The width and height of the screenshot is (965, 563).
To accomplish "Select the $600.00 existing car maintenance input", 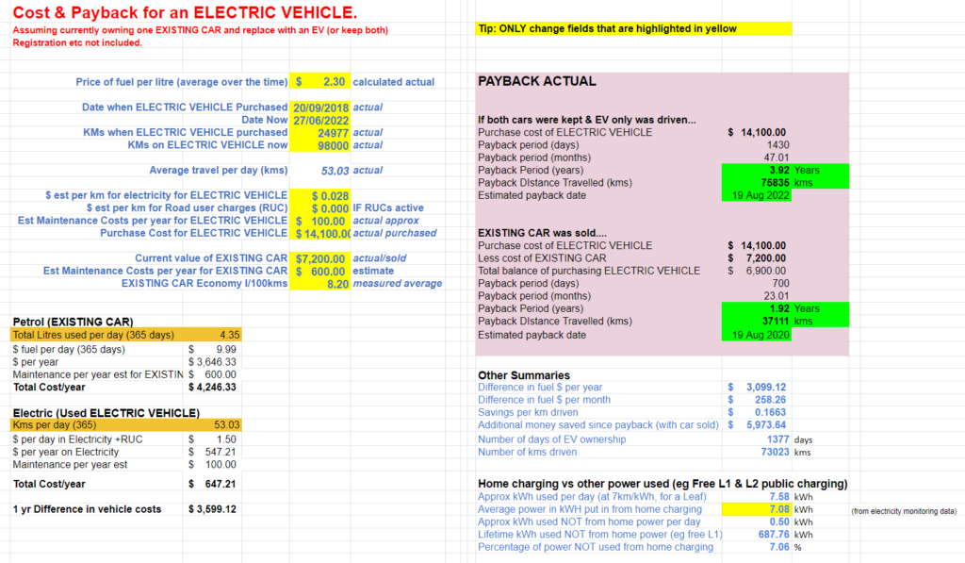I will click(x=320, y=271).
